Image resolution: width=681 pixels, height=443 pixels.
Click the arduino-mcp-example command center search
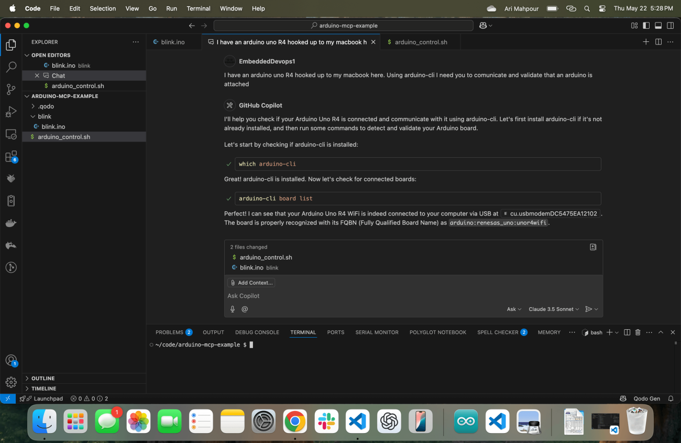pos(344,25)
